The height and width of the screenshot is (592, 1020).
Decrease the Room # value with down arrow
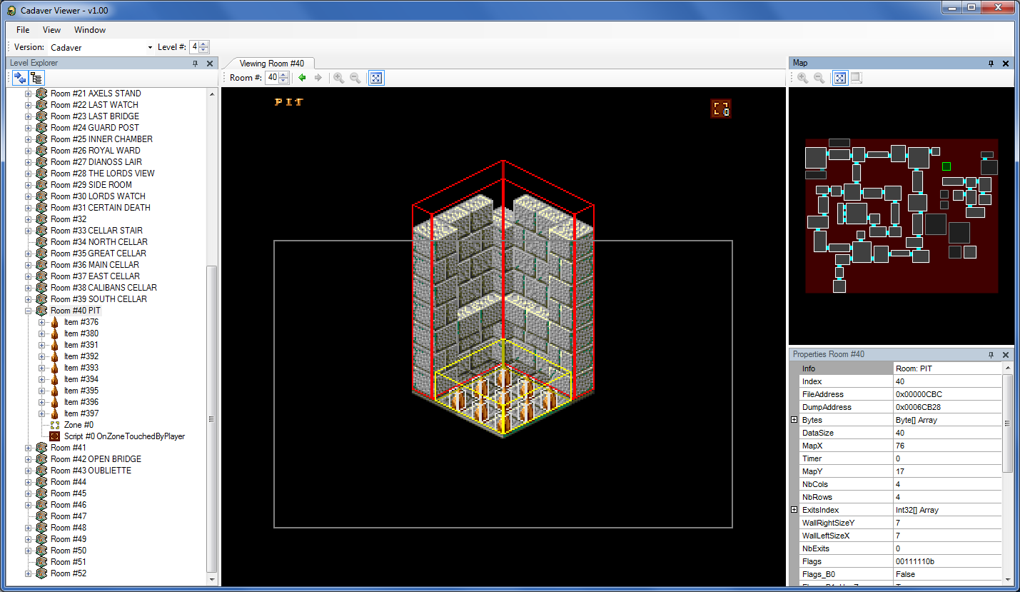point(283,81)
